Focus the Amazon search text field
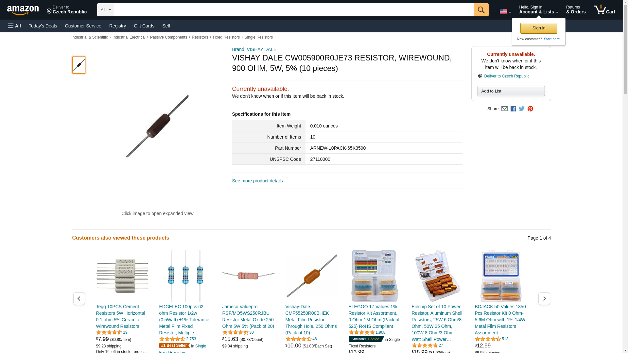Image resolution: width=628 pixels, height=353 pixels. tap(294, 10)
